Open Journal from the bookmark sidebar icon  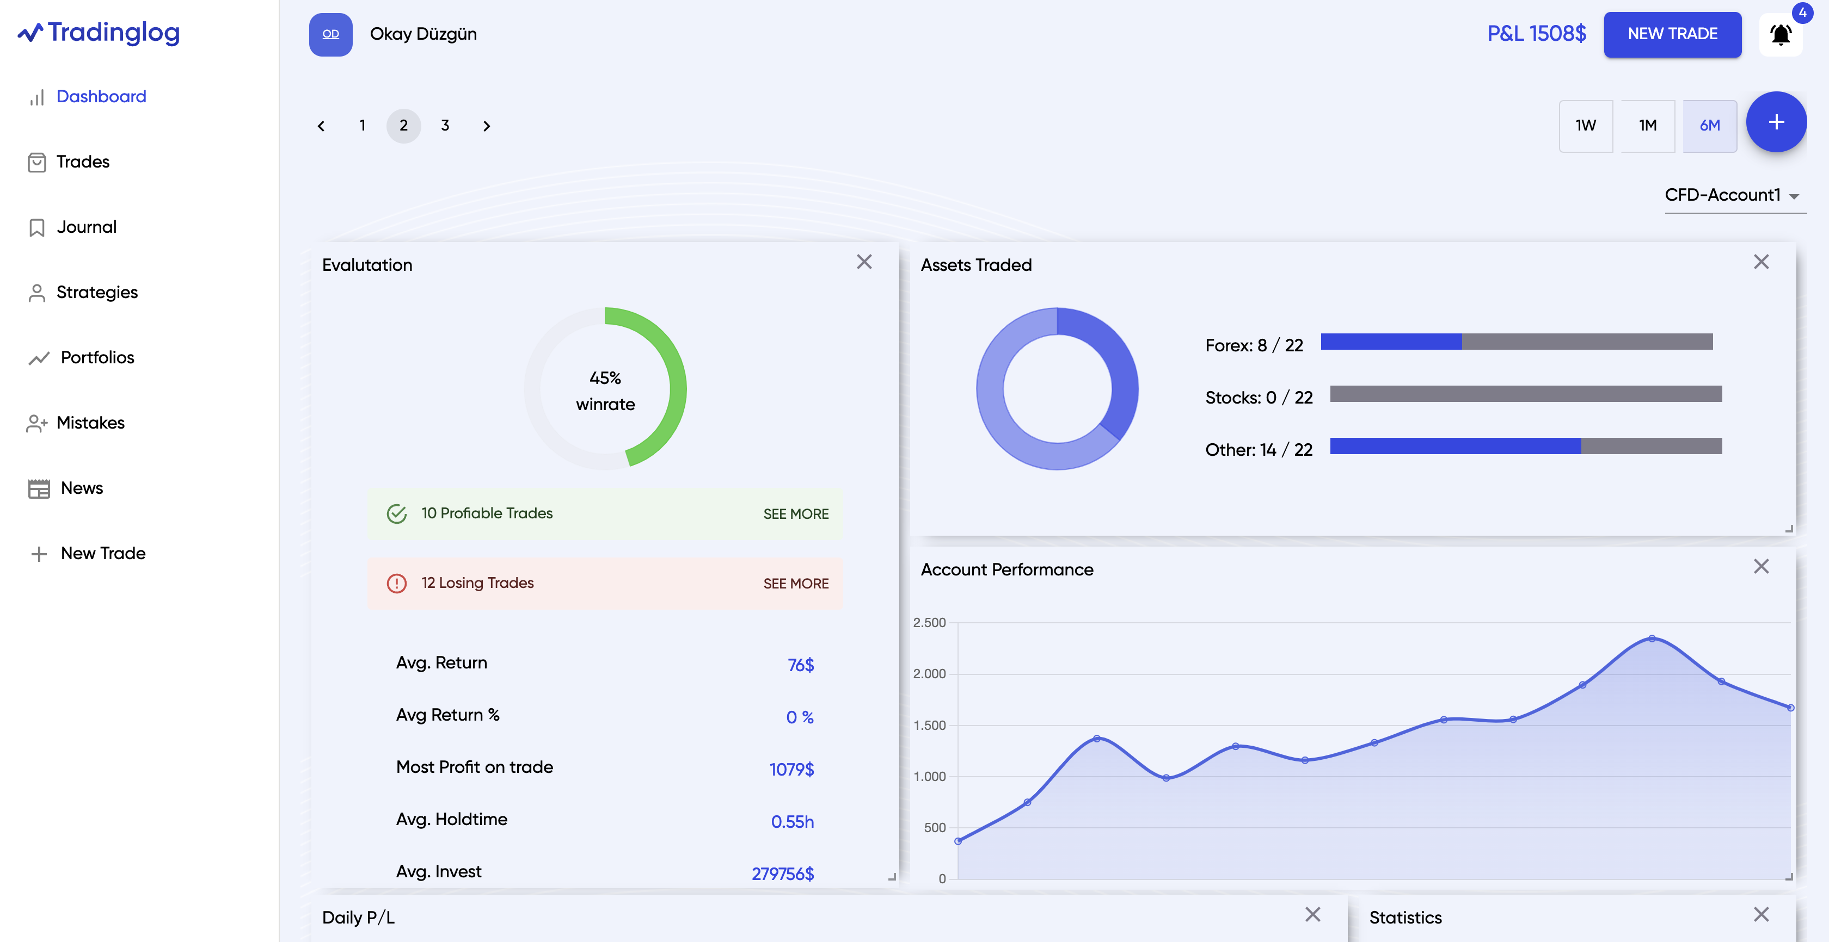37,228
